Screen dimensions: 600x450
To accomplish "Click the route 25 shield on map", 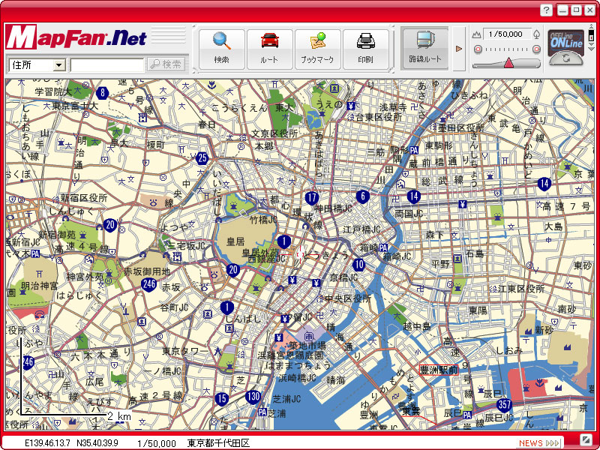I will [x=202, y=158].
